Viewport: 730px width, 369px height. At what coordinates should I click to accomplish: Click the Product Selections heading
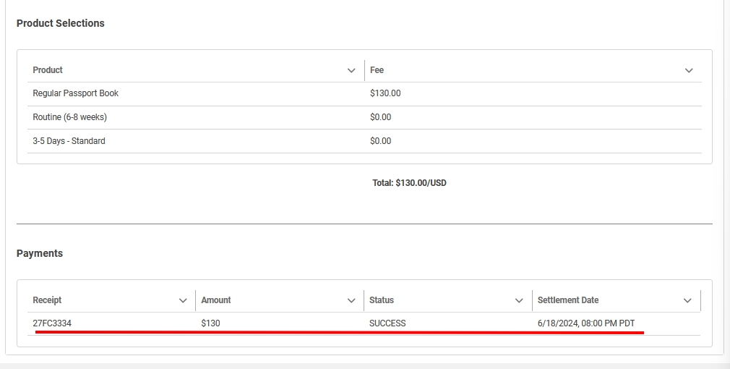pyautogui.click(x=61, y=23)
